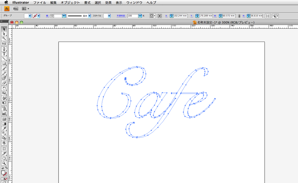Viewport: 298px width, 183px height.
Task: Choose the Column Graph tool
Action: 4,113
